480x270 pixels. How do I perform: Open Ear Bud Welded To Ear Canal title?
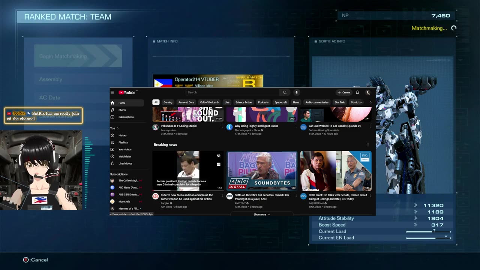(x=334, y=126)
